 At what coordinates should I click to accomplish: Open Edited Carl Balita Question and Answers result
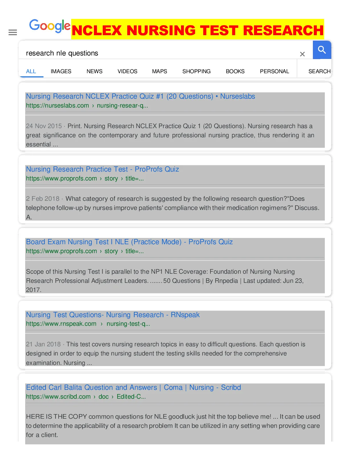tap(133, 388)
